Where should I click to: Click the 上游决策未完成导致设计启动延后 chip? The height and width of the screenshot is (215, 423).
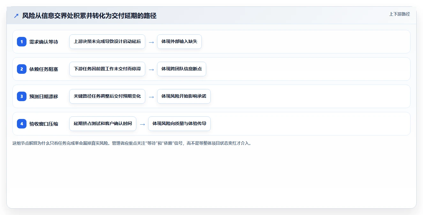(107, 42)
